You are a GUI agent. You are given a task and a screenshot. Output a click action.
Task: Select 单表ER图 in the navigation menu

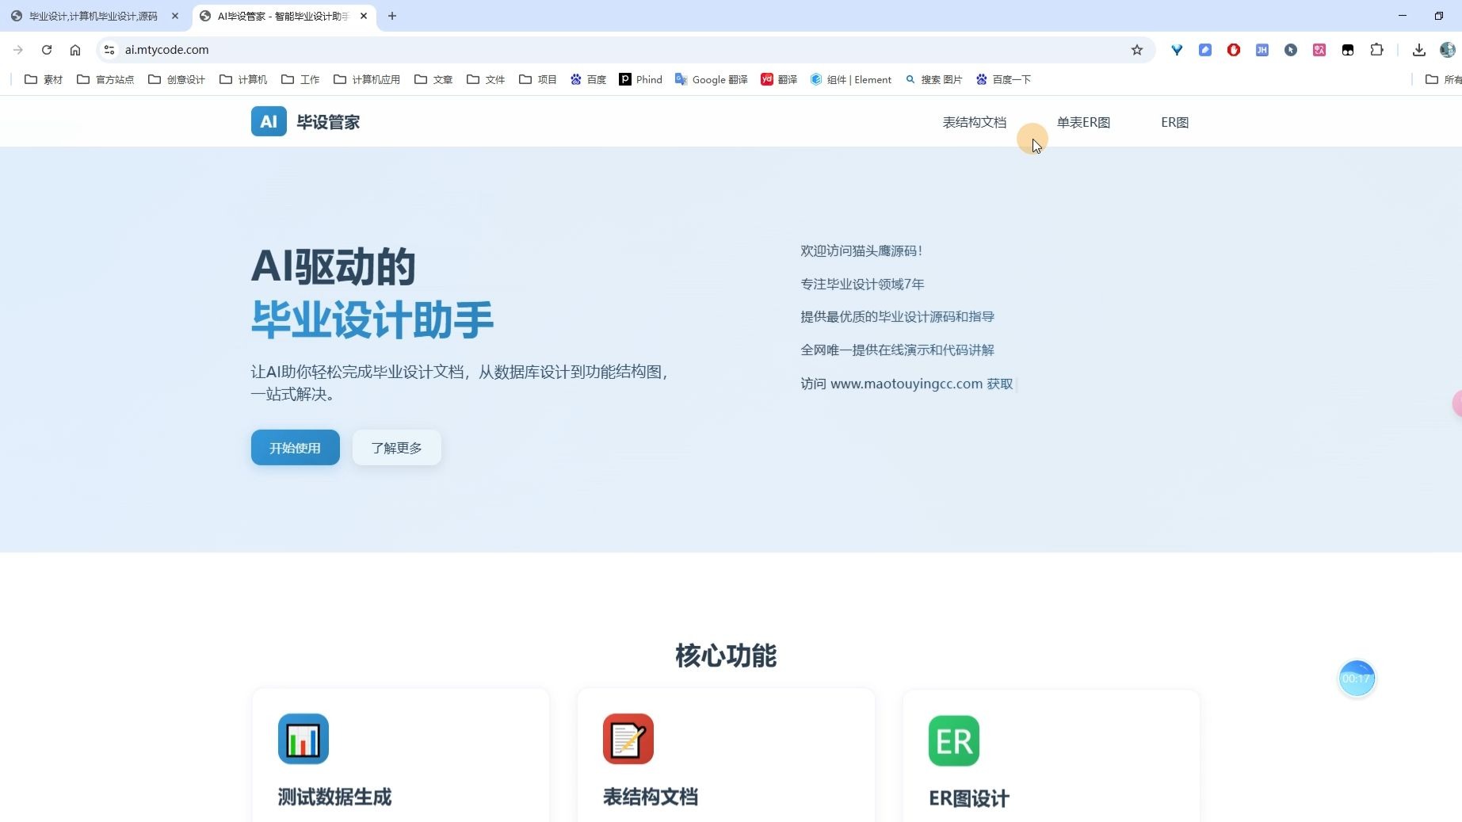pos(1084,122)
